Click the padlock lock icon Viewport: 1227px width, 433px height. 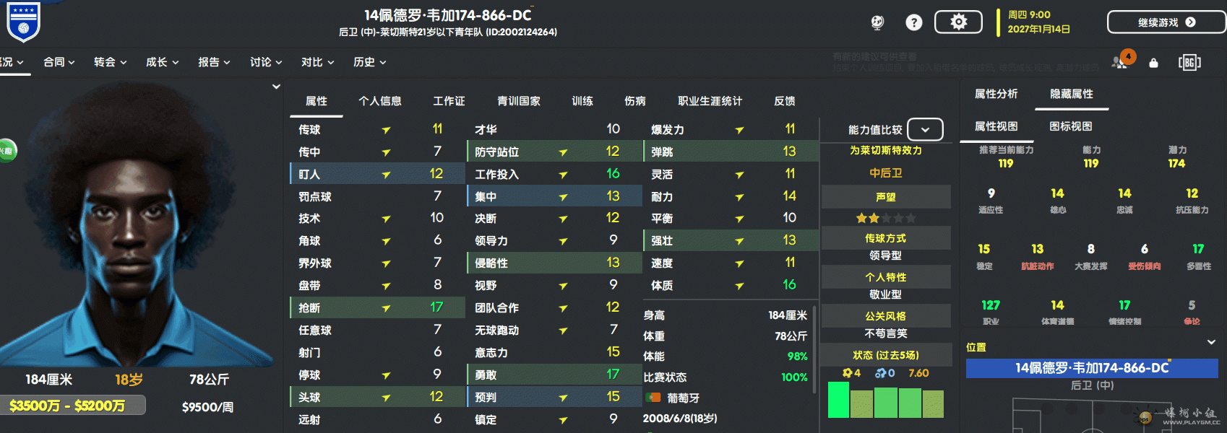click(x=1153, y=63)
